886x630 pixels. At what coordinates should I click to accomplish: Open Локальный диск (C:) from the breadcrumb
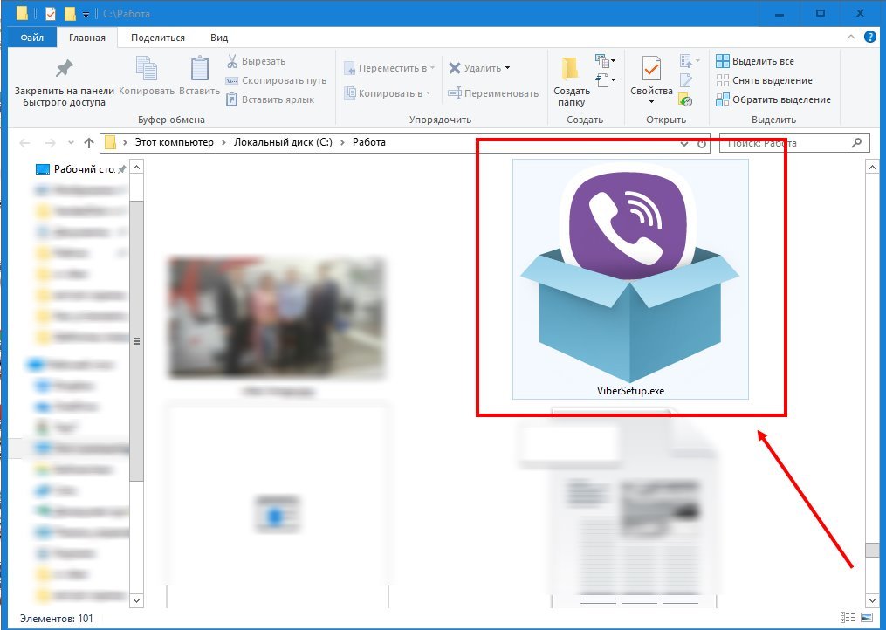(x=280, y=141)
